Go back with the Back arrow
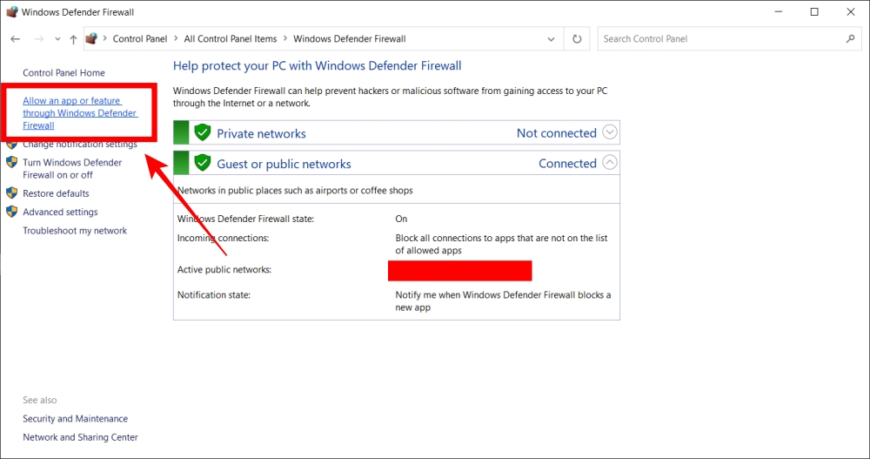This screenshot has height=459, width=870. coord(15,39)
